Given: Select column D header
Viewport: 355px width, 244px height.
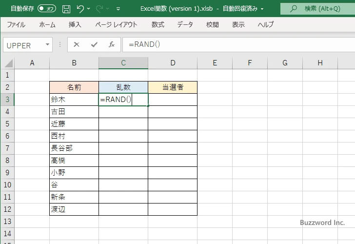Looking at the screenshot, I should 173,63.
